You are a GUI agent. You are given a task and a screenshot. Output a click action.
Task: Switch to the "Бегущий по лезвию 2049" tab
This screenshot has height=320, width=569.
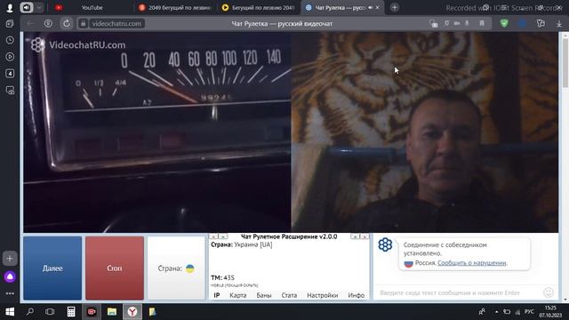pyautogui.click(x=258, y=8)
